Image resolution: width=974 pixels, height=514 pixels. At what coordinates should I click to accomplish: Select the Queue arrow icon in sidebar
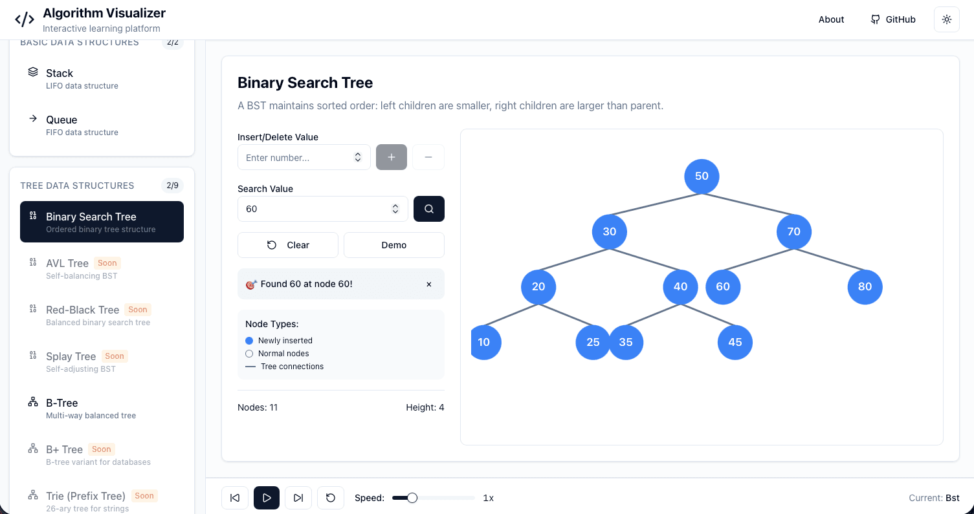(x=32, y=119)
